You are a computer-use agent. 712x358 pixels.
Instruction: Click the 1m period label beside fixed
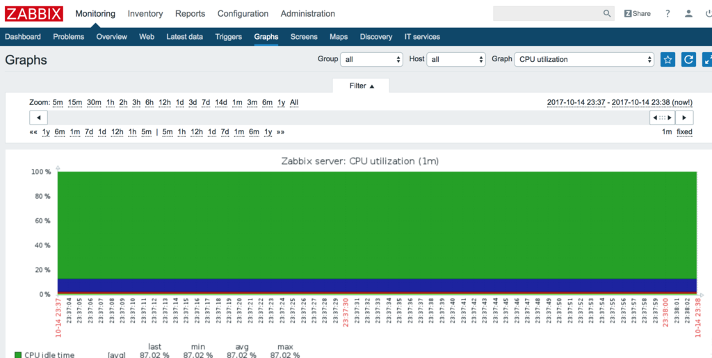pyautogui.click(x=667, y=132)
